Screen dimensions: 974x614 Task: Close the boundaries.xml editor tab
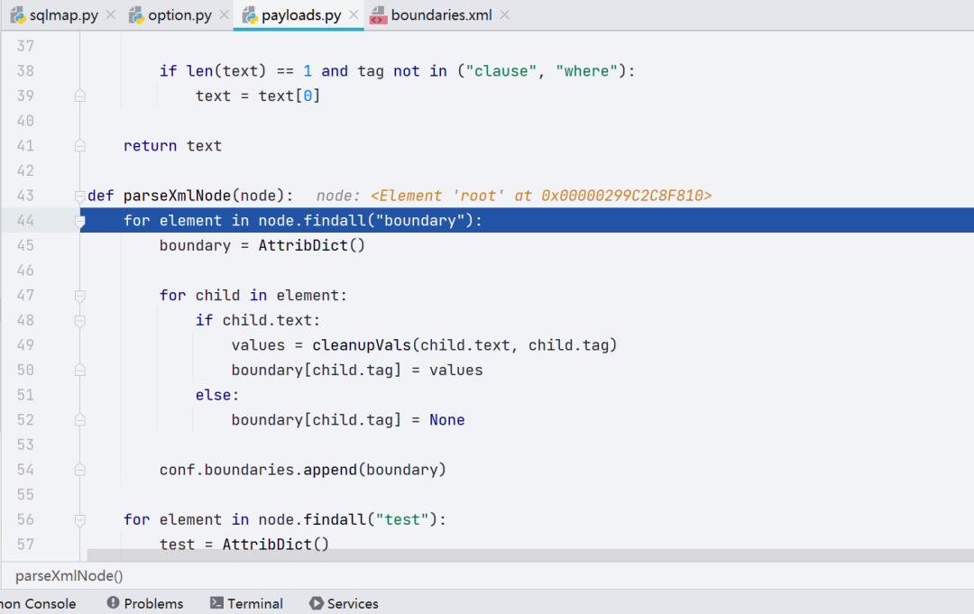[504, 15]
